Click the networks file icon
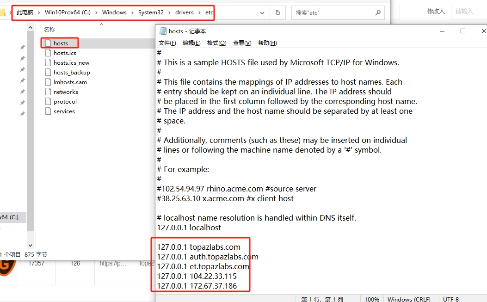487x302 pixels. point(48,92)
